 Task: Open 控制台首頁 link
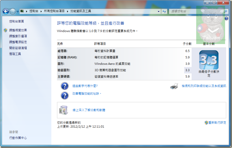point(16,21)
